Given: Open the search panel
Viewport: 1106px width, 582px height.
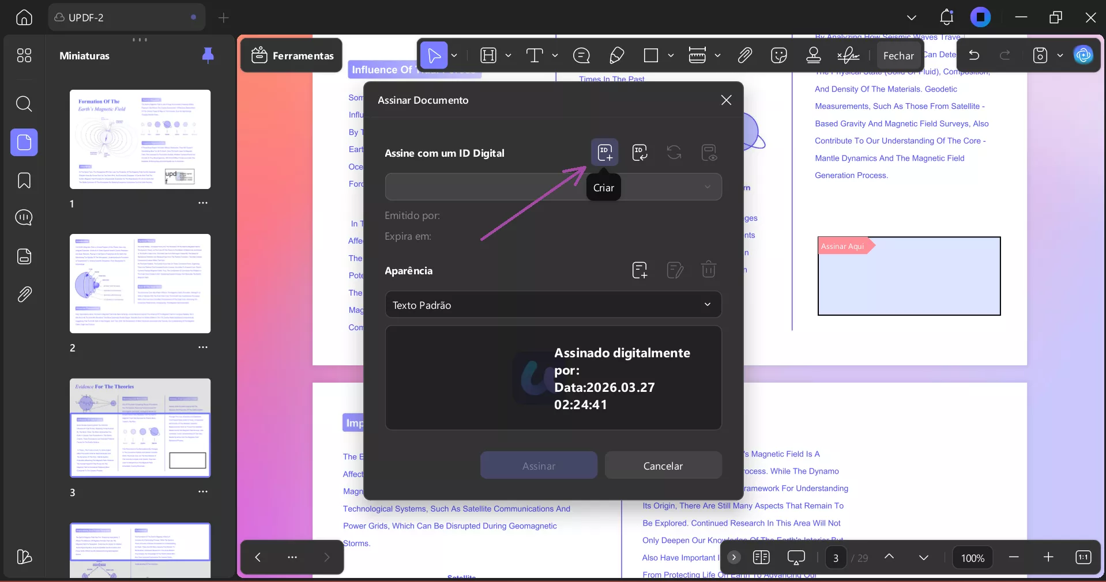Looking at the screenshot, I should pos(24,104).
